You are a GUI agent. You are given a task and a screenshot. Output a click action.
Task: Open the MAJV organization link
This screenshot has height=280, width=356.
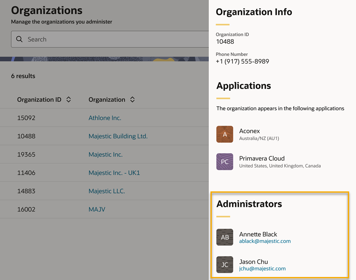click(x=97, y=209)
